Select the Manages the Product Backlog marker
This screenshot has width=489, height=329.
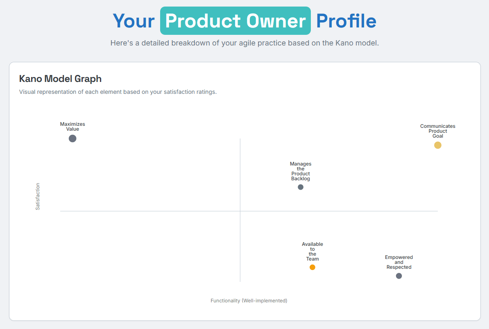pos(301,187)
